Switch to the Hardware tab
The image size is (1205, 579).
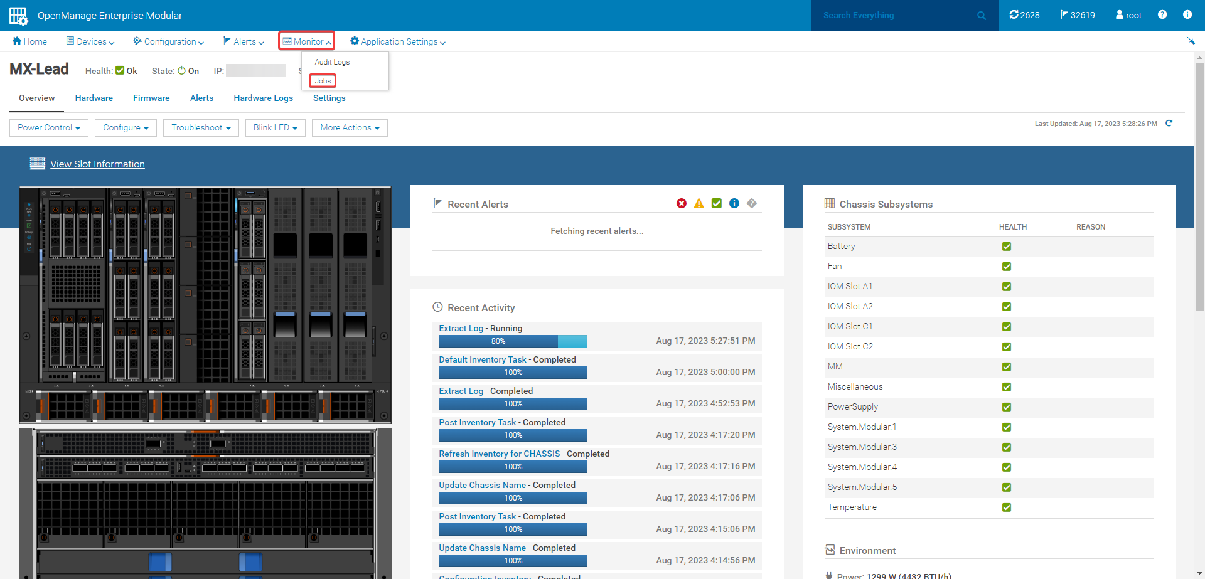94,98
